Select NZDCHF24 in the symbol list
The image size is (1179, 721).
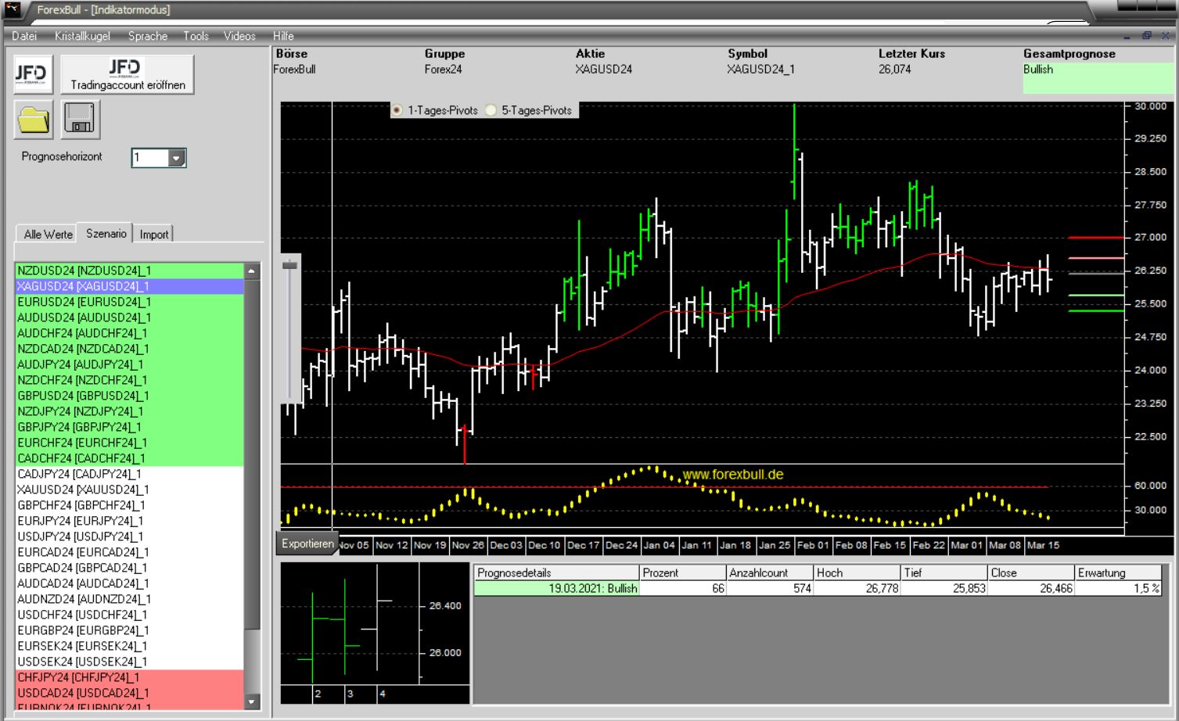click(x=130, y=380)
